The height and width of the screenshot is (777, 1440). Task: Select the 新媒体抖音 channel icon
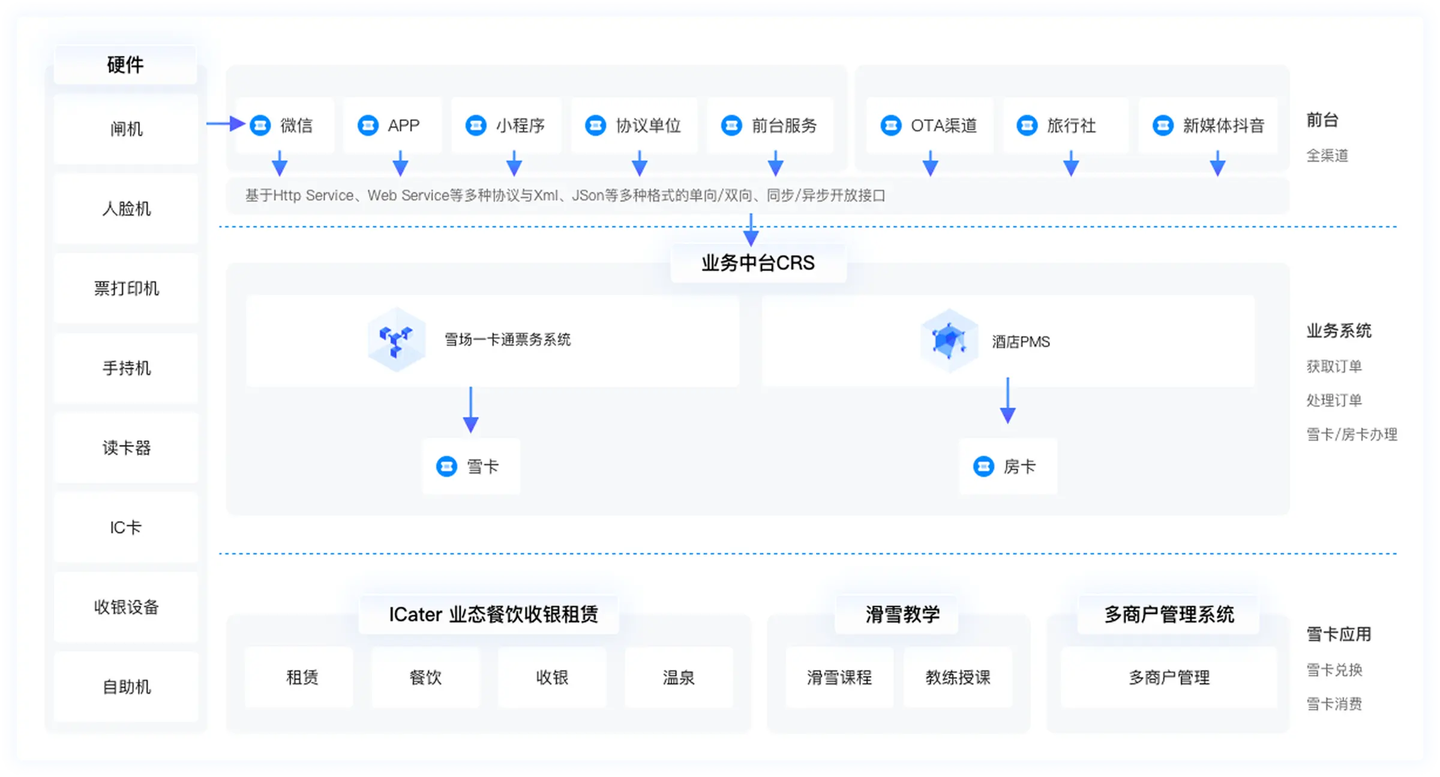[x=1163, y=125]
